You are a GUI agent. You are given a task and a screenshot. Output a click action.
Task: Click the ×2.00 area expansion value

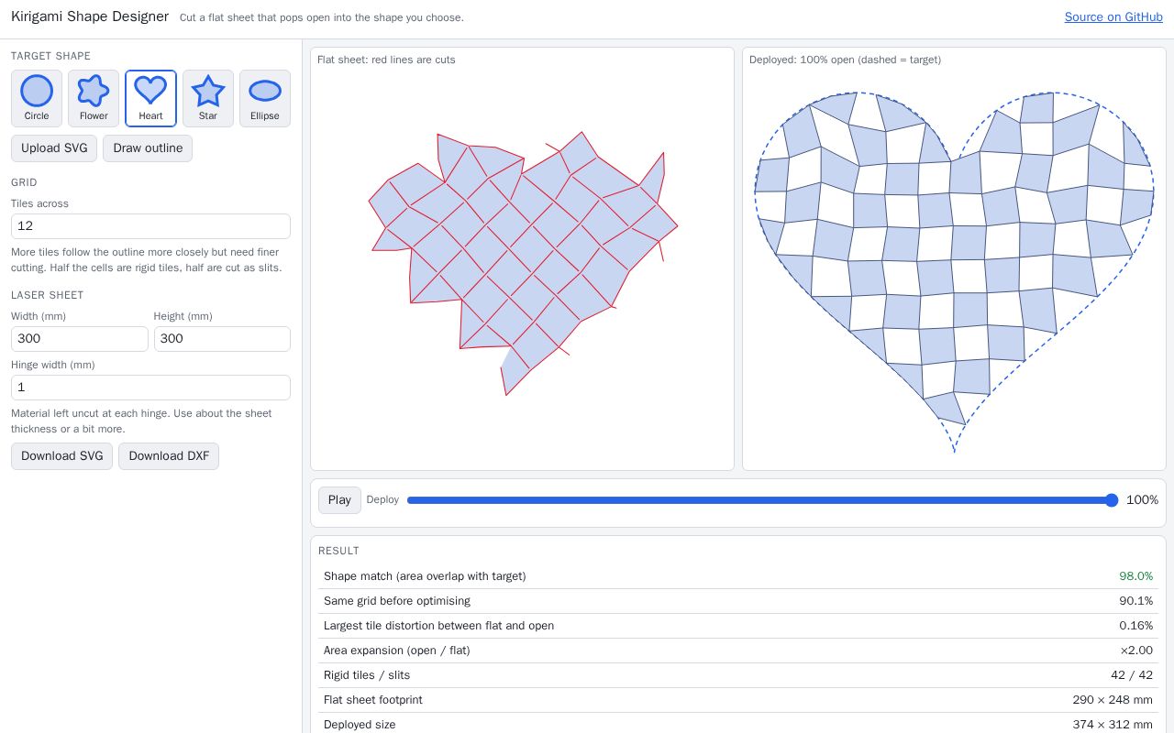pyautogui.click(x=1136, y=651)
